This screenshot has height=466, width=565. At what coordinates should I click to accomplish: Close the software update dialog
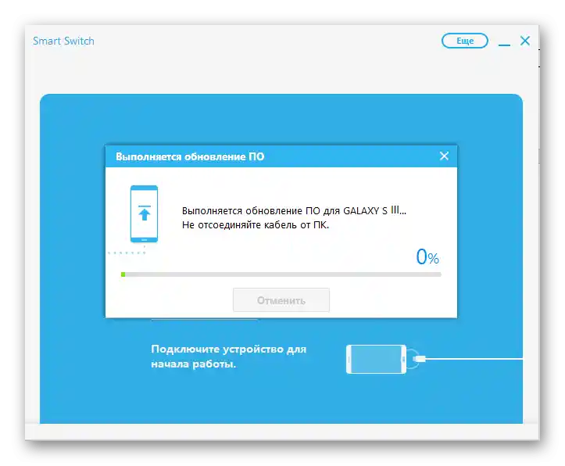click(x=444, y=156)
